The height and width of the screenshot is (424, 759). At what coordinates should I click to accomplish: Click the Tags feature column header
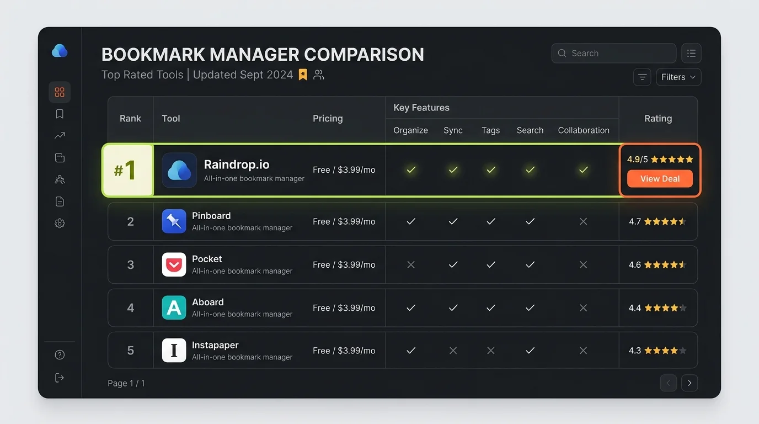[490, 130]
